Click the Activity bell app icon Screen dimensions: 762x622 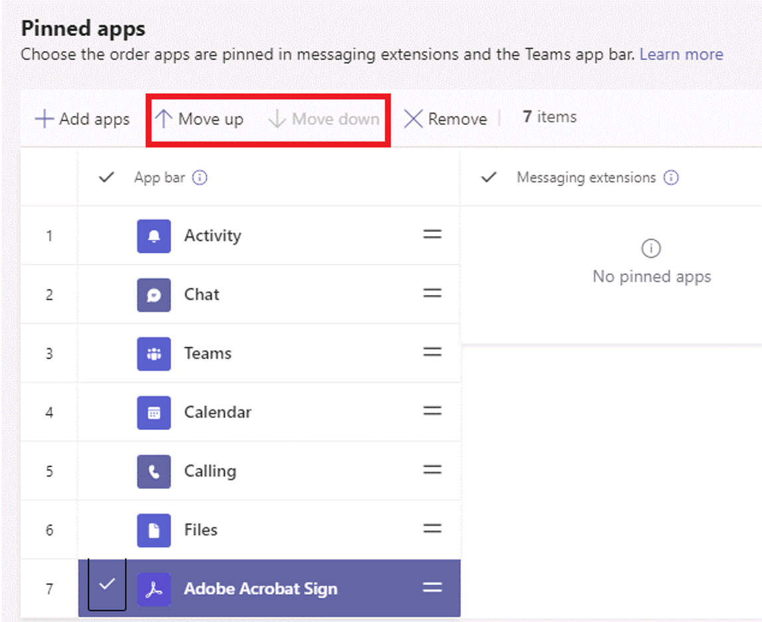[x=154, y=235]
